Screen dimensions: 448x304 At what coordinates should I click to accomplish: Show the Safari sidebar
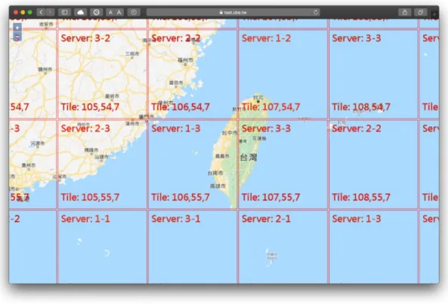click(64, 12)
